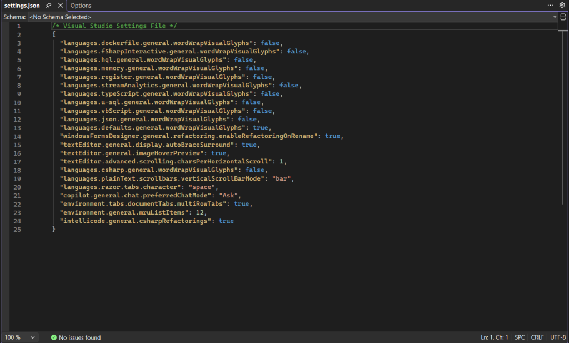
Task: Click the fSharpInteractive wordWrapVisualGlyphs key
Action: tap(170, 51)
